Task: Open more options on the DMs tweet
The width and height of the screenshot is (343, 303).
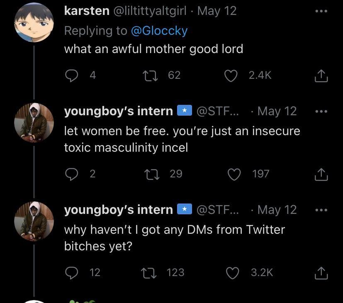Action: tap(321, 210)
